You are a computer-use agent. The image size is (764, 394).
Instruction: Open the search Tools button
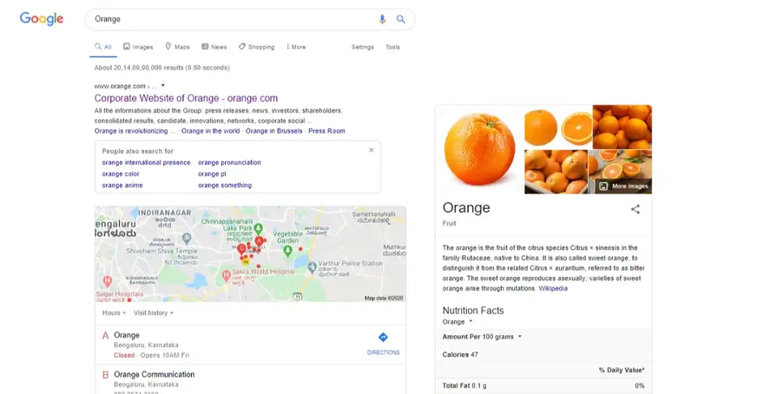(x=392, y=47)
